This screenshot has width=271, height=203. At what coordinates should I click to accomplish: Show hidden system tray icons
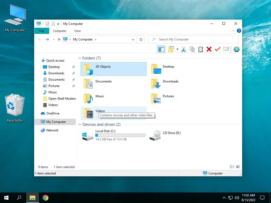[x=224, y=198]
